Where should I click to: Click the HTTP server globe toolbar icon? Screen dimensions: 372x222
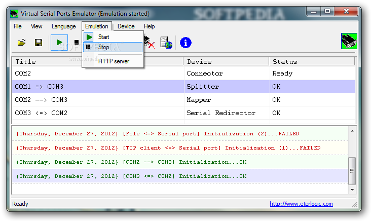click(x=166, y=43)
